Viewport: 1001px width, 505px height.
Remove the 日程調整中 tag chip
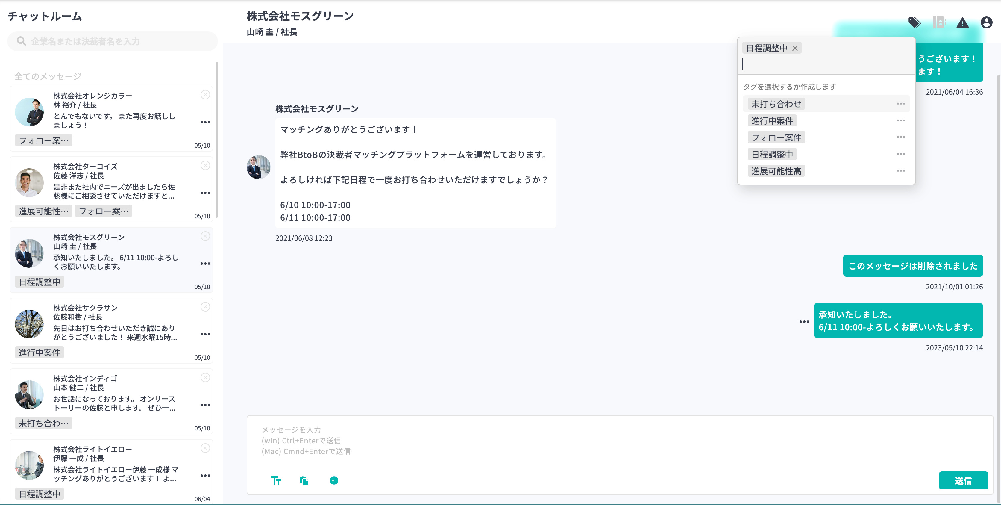[795, 48]
